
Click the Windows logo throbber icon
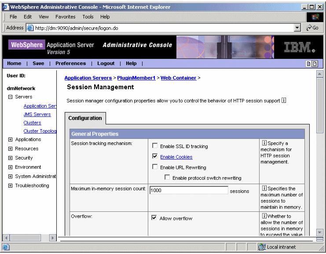315,17
